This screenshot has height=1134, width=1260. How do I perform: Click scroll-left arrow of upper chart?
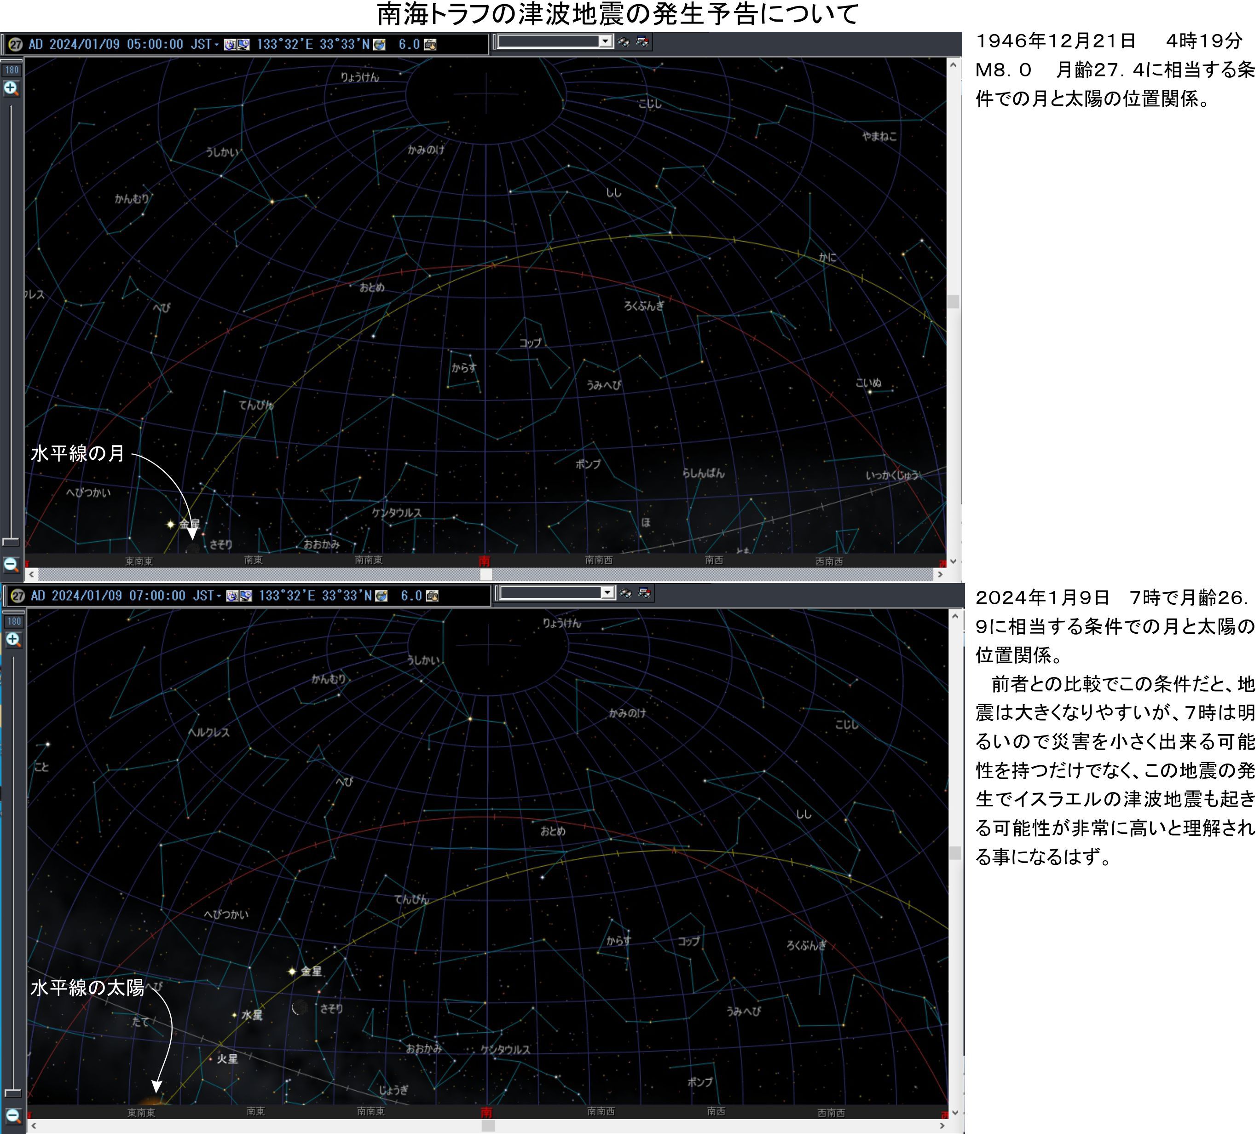point(31,574)
